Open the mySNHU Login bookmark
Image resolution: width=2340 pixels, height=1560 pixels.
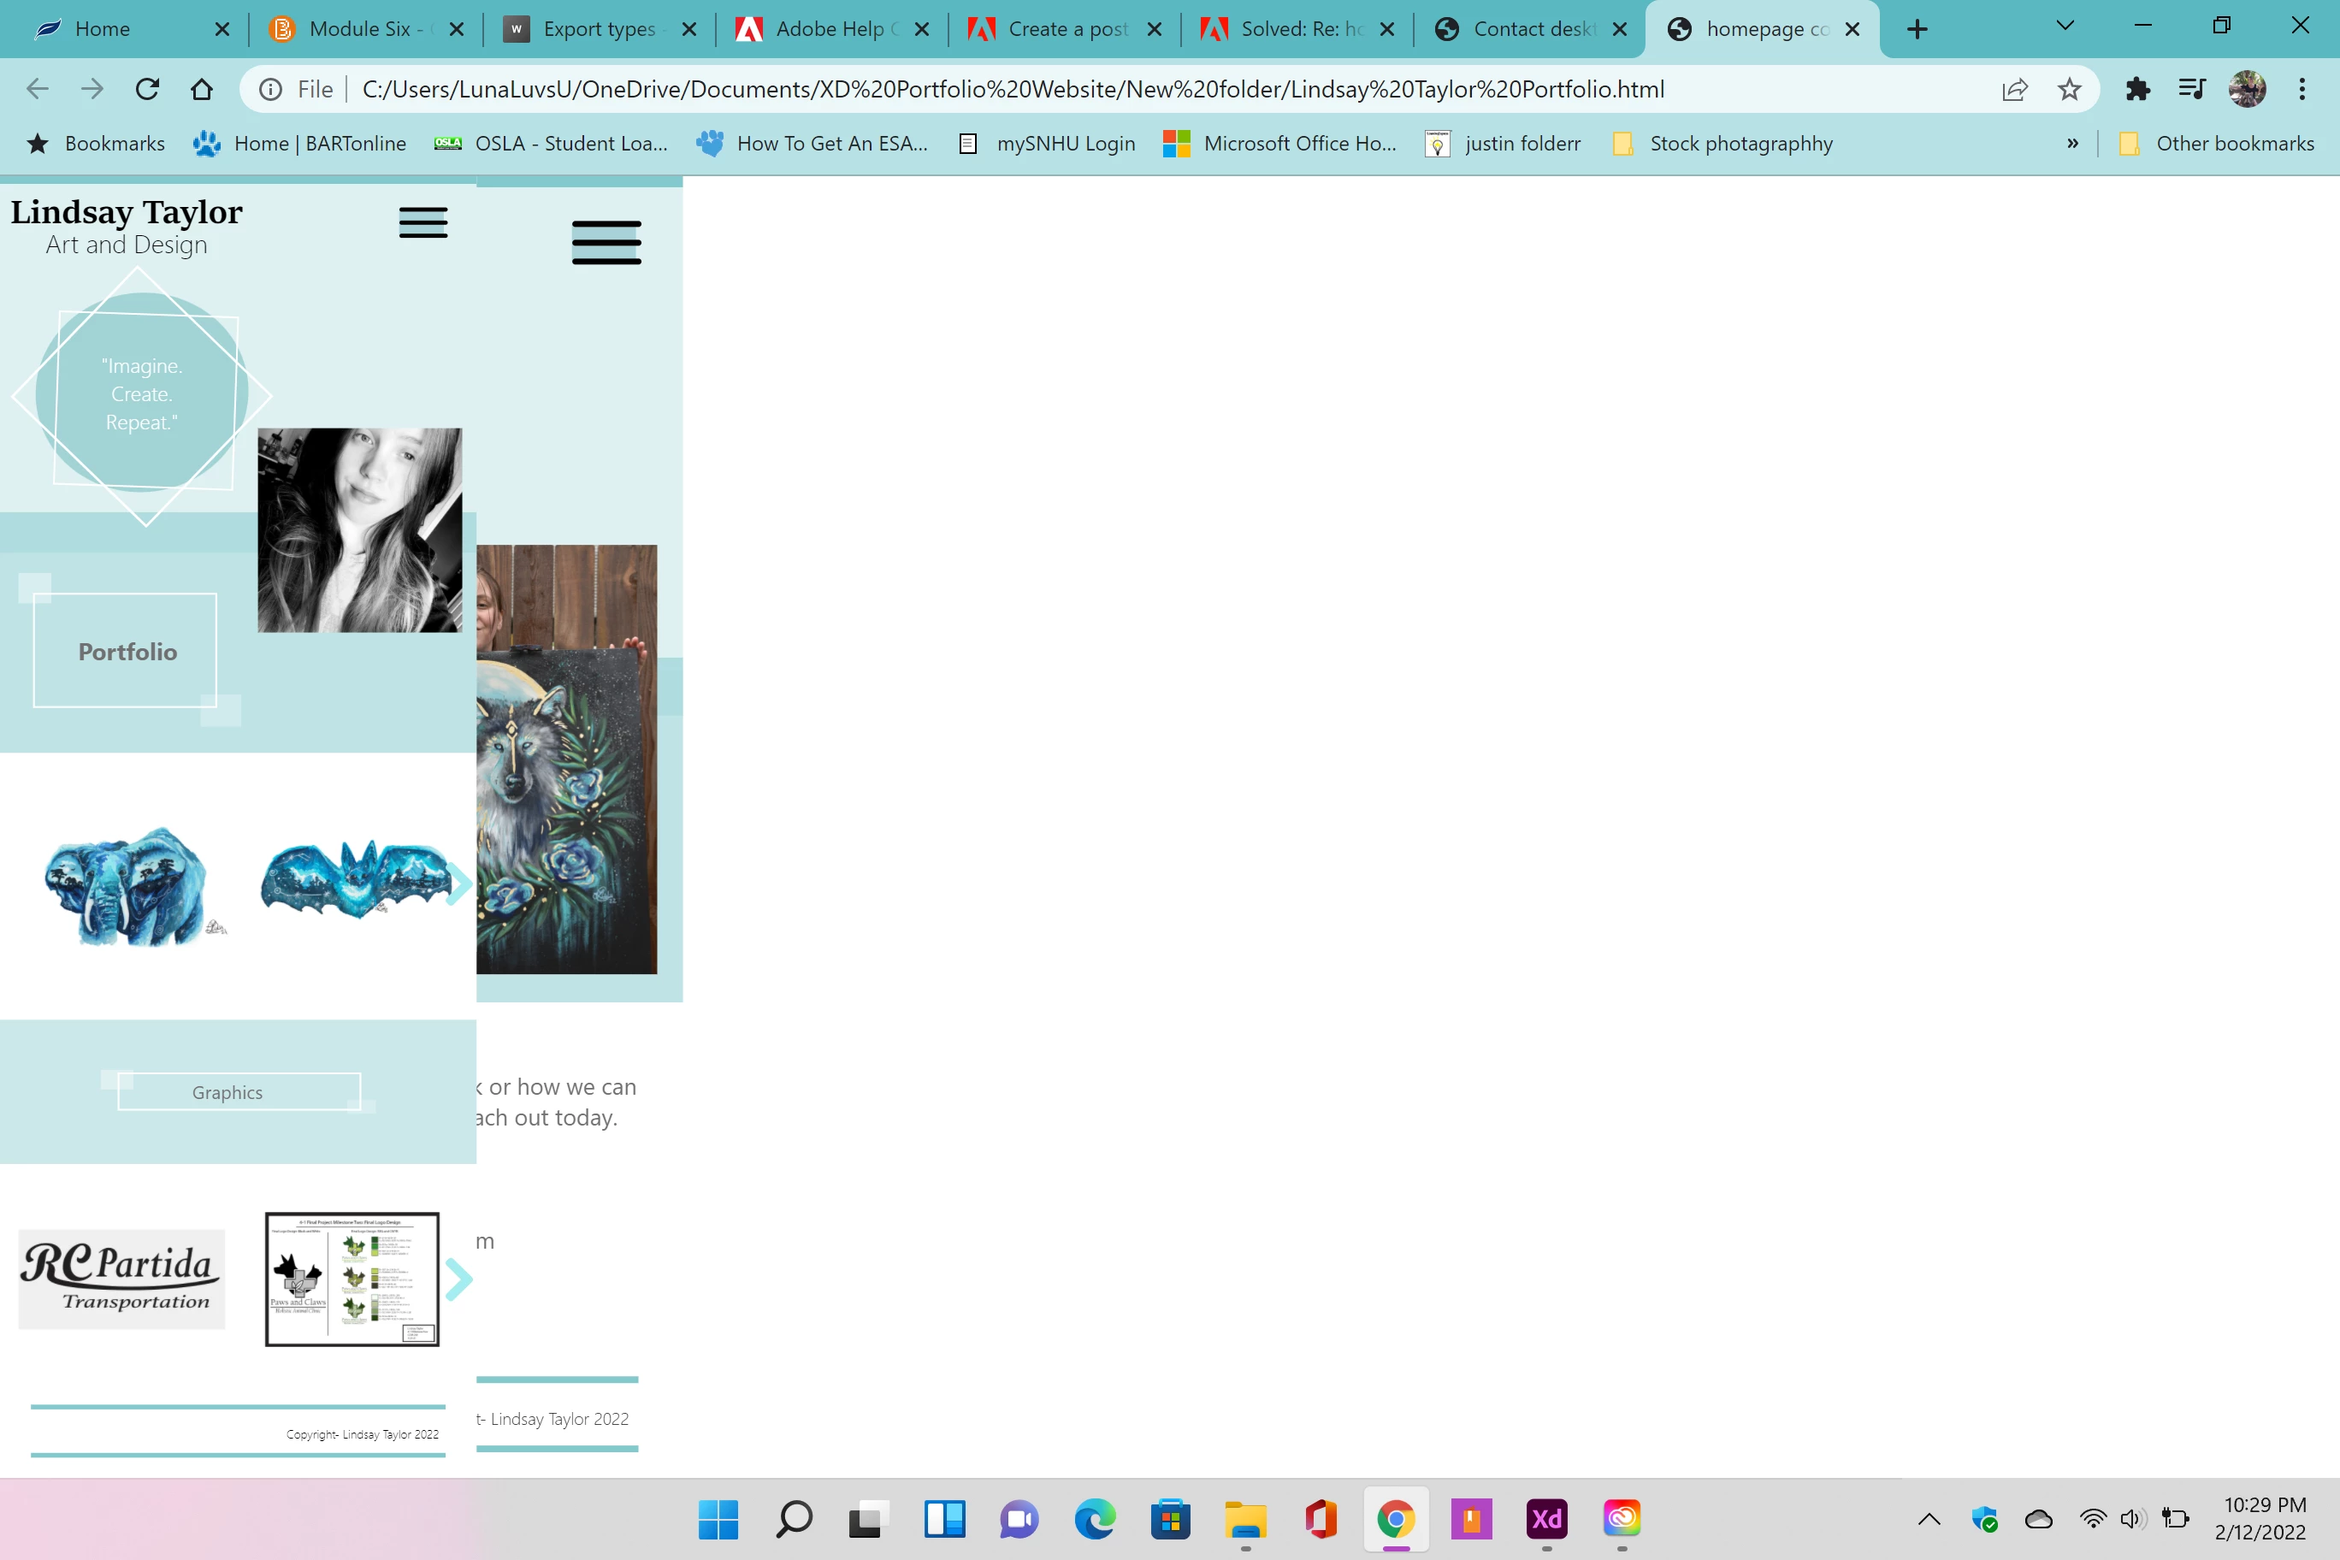pyautogui.click(x=1065, y=144)
